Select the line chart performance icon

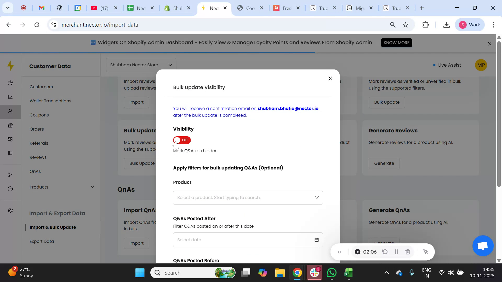(10, 97)
